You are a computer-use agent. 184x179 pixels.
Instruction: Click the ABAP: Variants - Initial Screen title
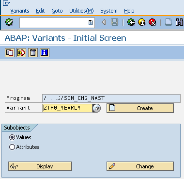65,38
